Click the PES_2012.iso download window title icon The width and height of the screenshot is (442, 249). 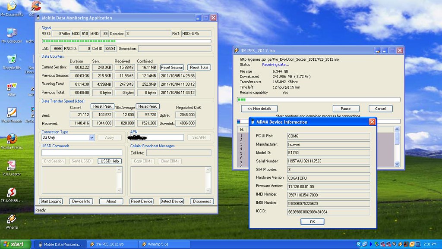click(x=236, y=50)
